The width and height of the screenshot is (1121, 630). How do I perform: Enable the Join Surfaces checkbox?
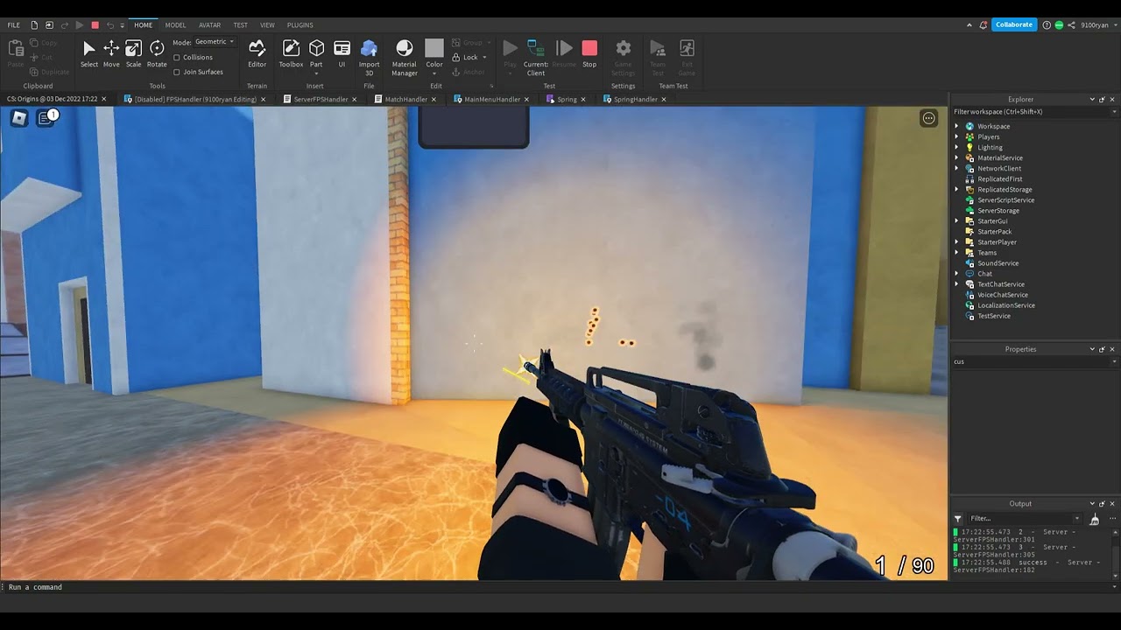pyautogui.click(x=176, y=72)
